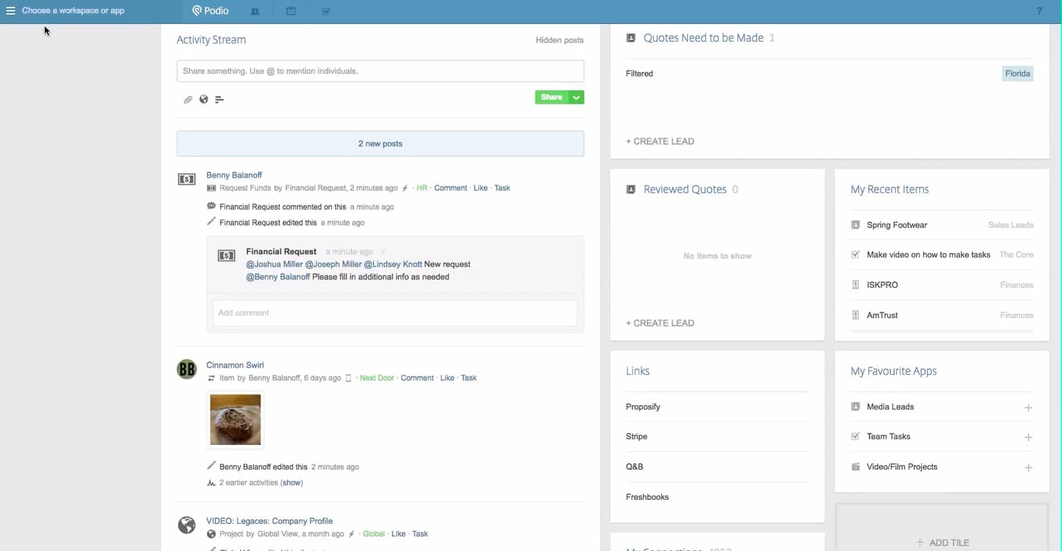Click the paperclip attach file icon
Viewport: 1062px width, 551px height.
[188, 99]
